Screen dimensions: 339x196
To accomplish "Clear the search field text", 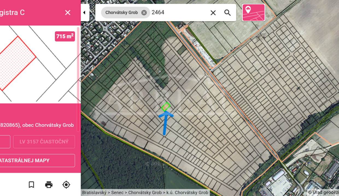I will click(x=213, y=13).
